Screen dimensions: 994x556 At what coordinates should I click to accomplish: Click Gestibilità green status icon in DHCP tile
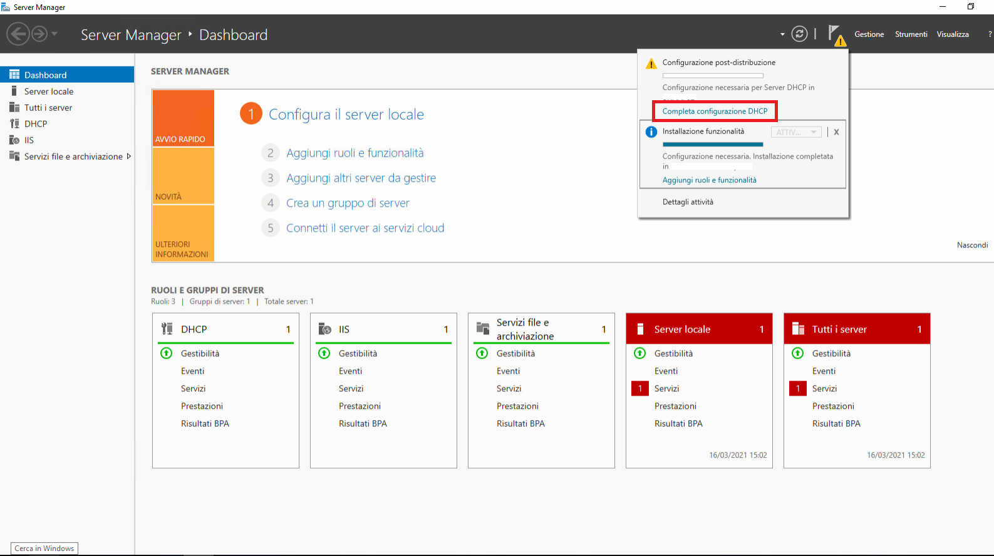coord(166,353)
